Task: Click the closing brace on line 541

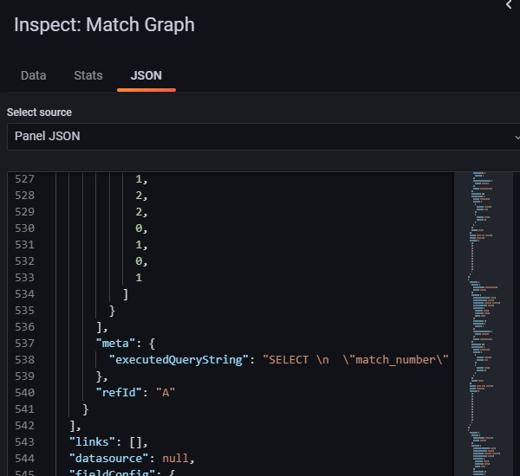Action: 86,409
